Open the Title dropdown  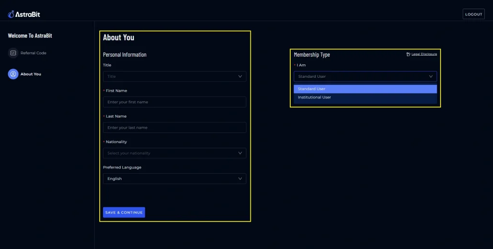(x=174, y=76)
